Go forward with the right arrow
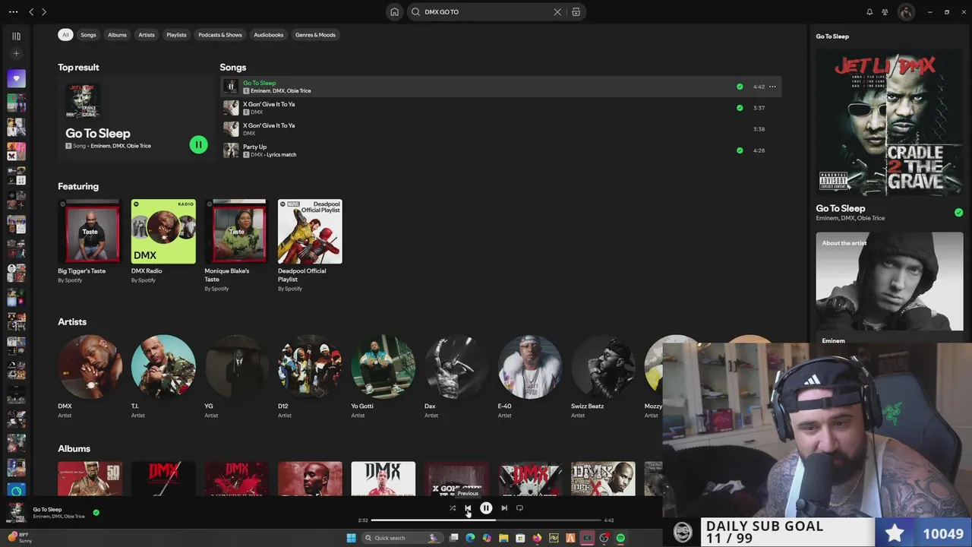Viewport: 972px width, 547px height. pos(44,12)
